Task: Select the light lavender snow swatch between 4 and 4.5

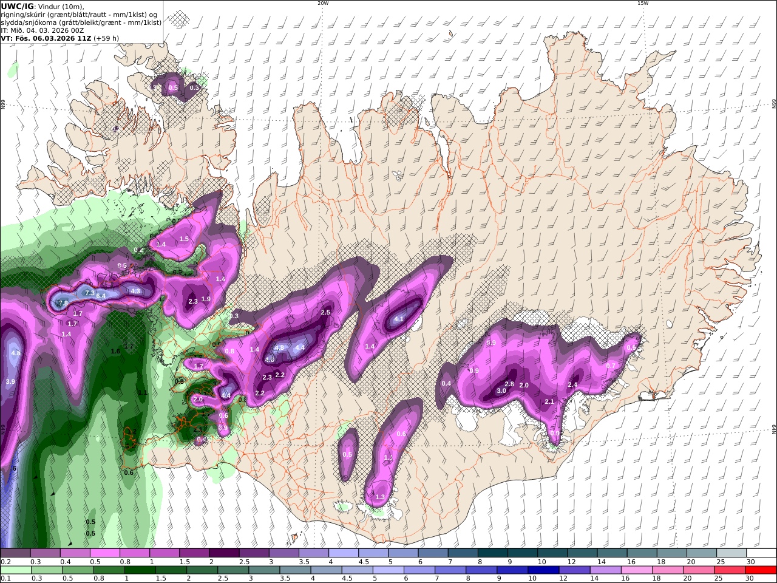Action: [x=344, y=553]
